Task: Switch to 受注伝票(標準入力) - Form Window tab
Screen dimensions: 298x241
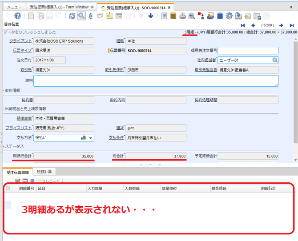Action: click(x=59, y=7)
